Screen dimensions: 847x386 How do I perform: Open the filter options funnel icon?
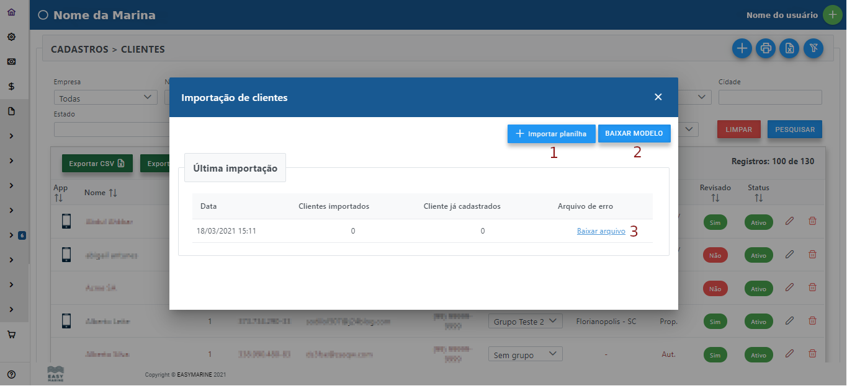pyautogui.click(x=813, y=48)
